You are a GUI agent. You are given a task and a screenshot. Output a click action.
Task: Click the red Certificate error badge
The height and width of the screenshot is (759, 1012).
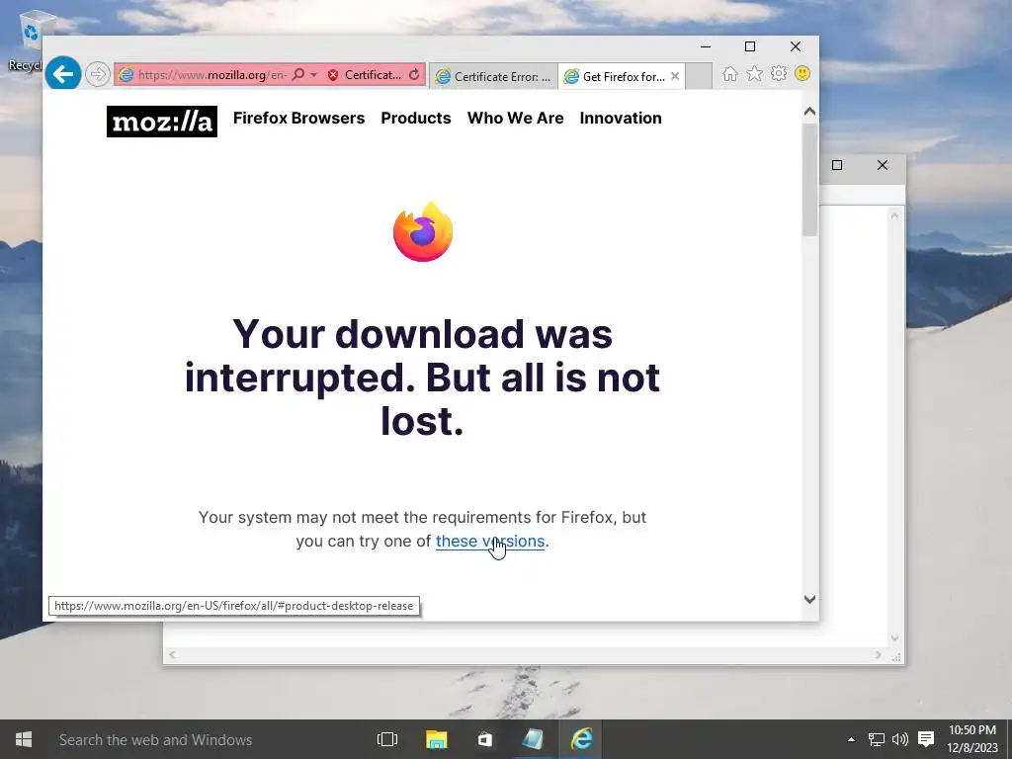click(365, 75)
